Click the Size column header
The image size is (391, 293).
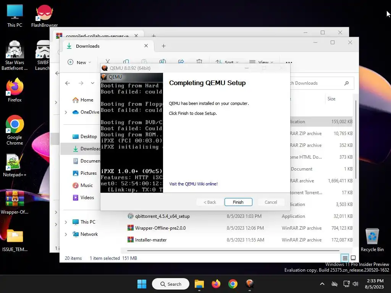coord(331,99)
